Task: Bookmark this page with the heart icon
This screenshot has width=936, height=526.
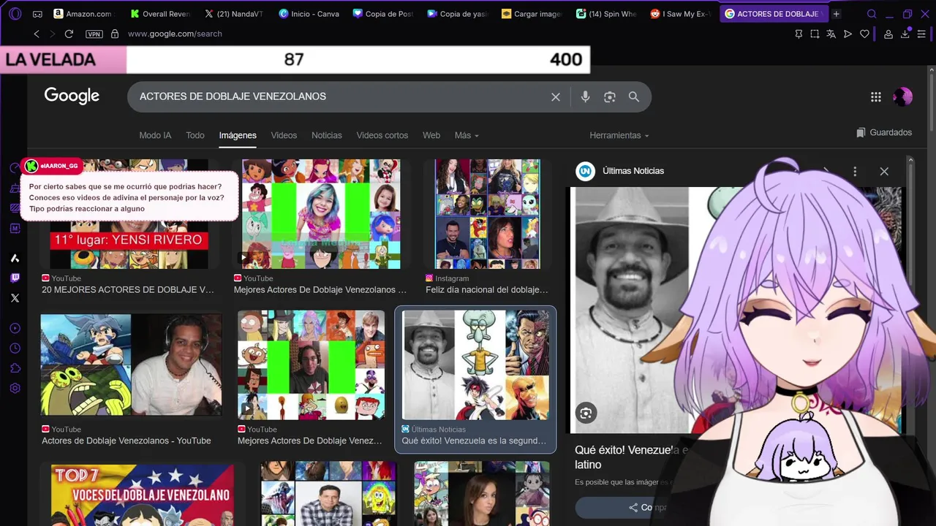Action: point(864,34)
